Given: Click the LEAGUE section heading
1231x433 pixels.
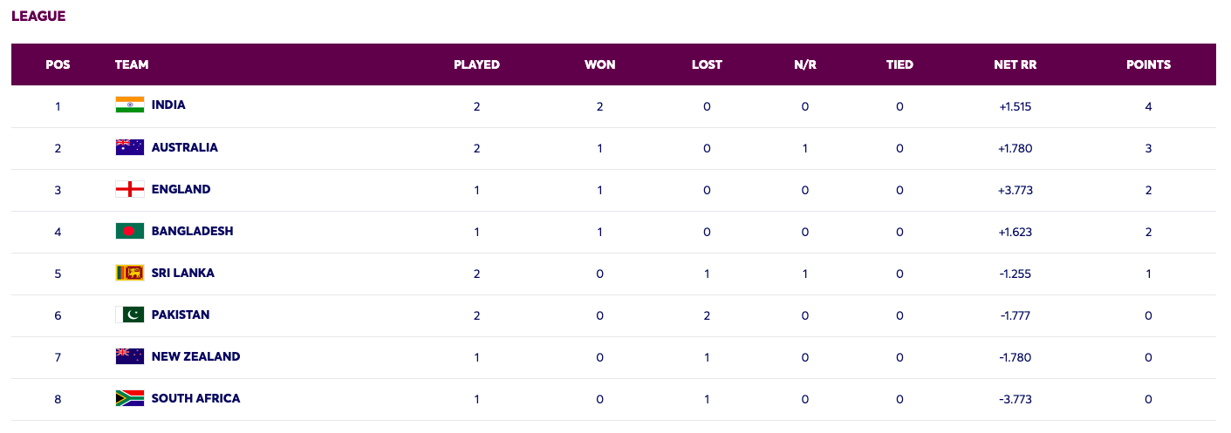Looking at the screenshot, I should [x=38, y=16].
